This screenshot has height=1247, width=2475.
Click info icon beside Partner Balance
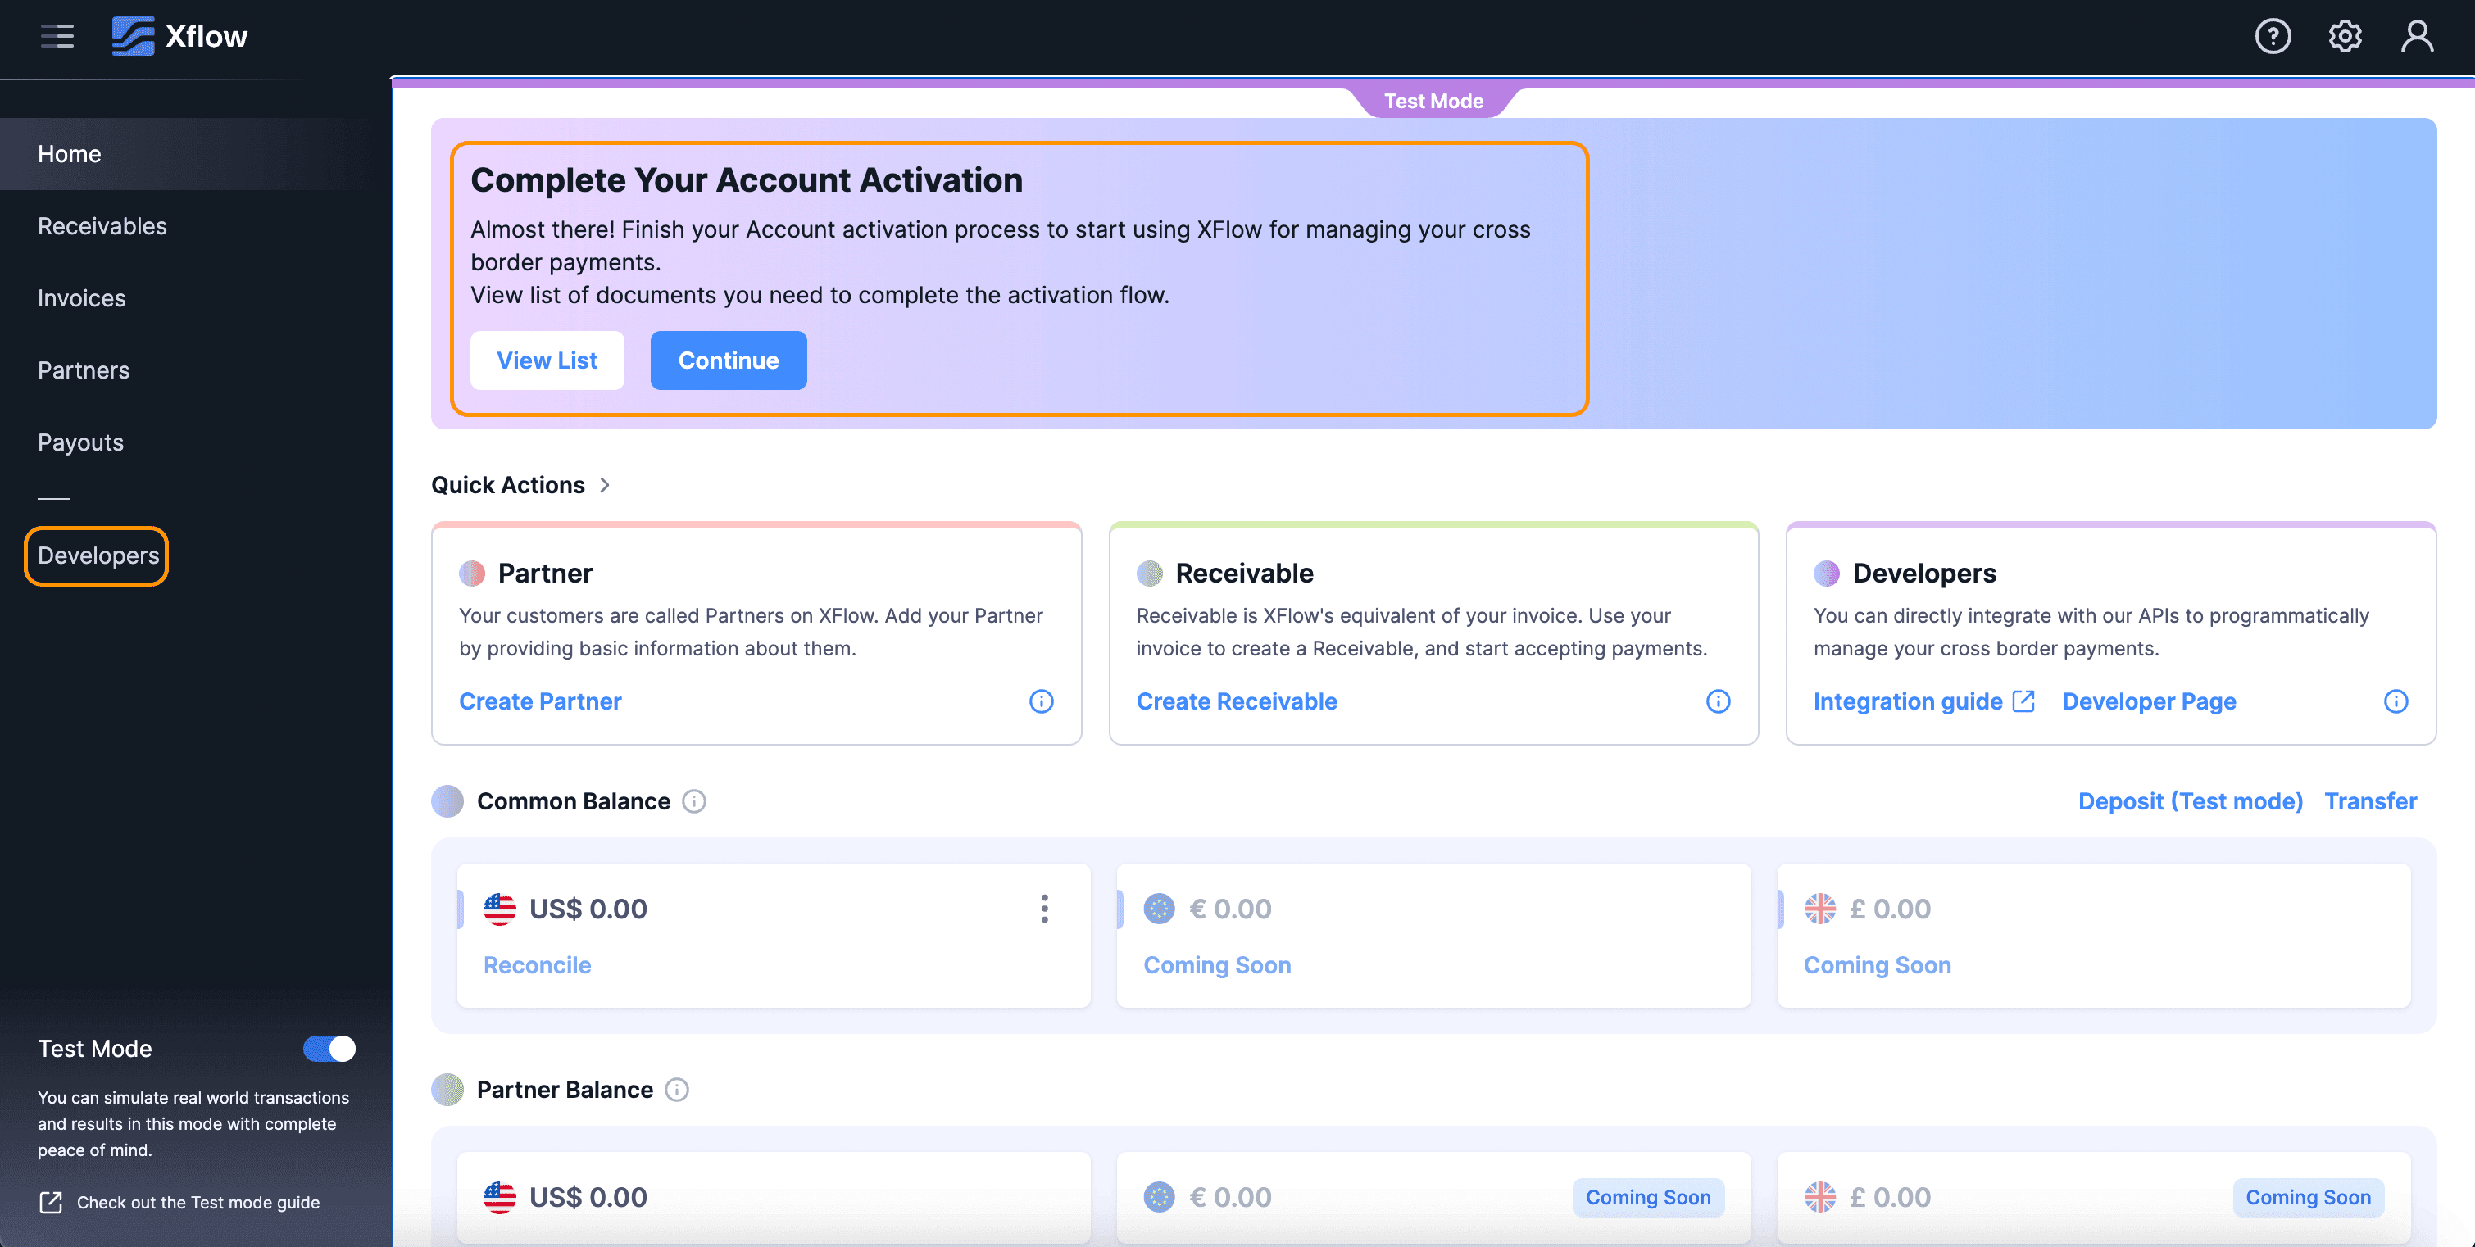[676, 1090]
